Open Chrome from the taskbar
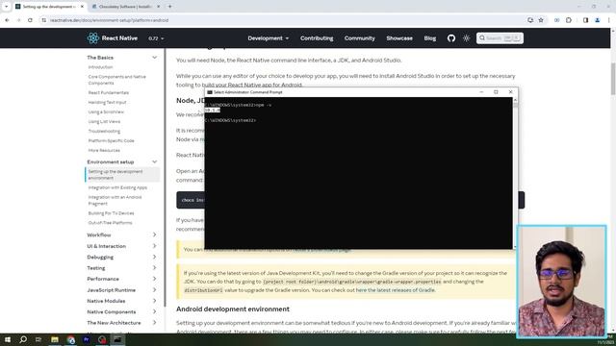 pos(70,339)
